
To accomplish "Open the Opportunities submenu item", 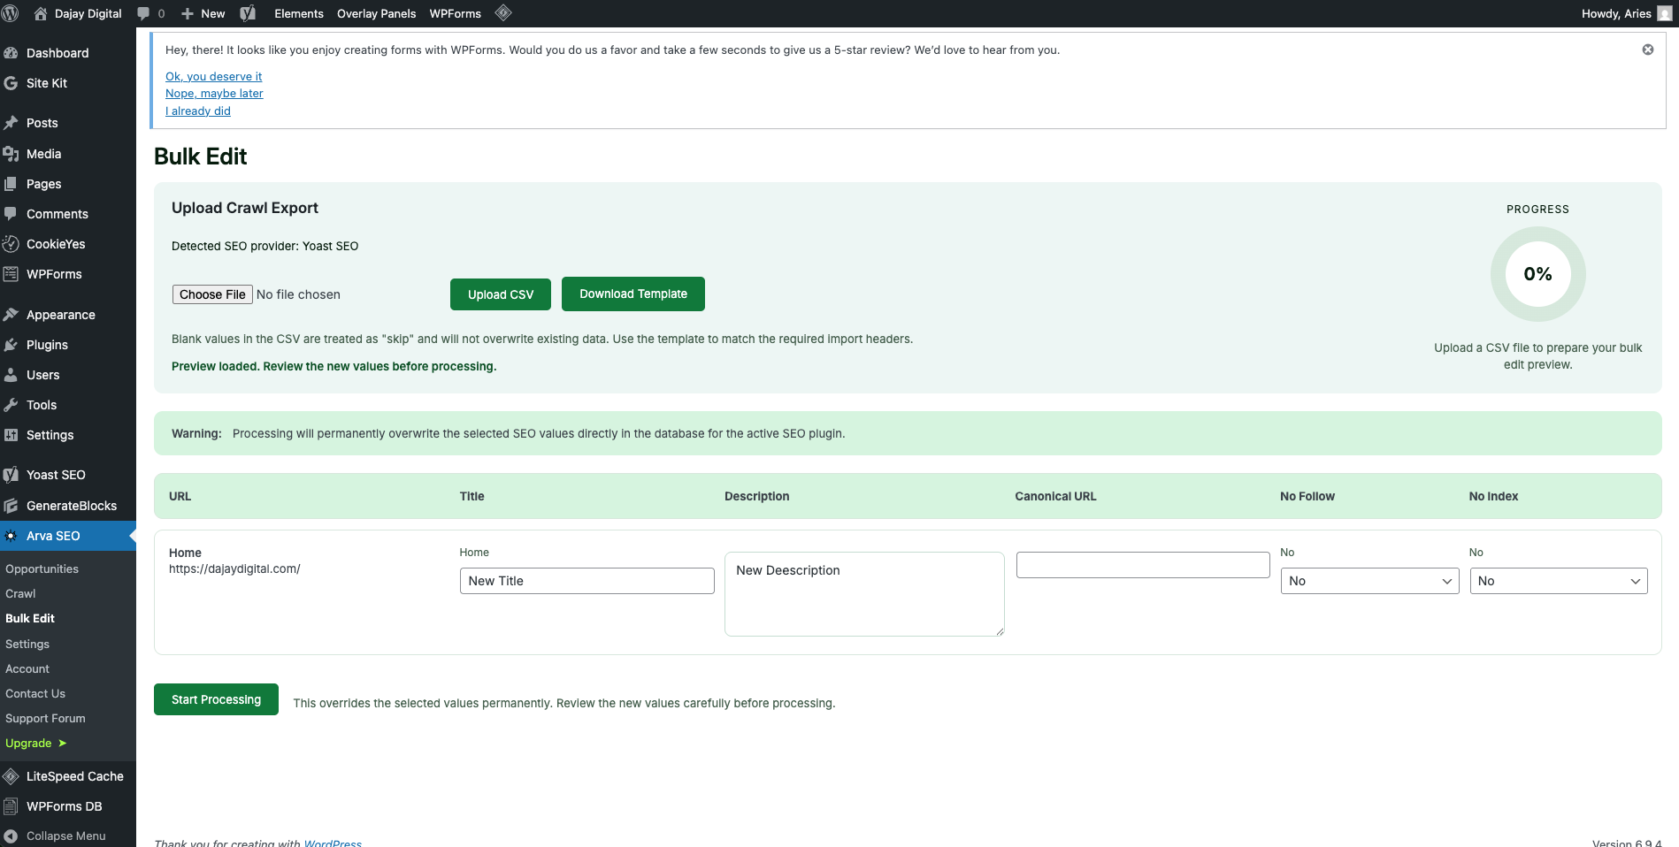I will pos(42,569).
